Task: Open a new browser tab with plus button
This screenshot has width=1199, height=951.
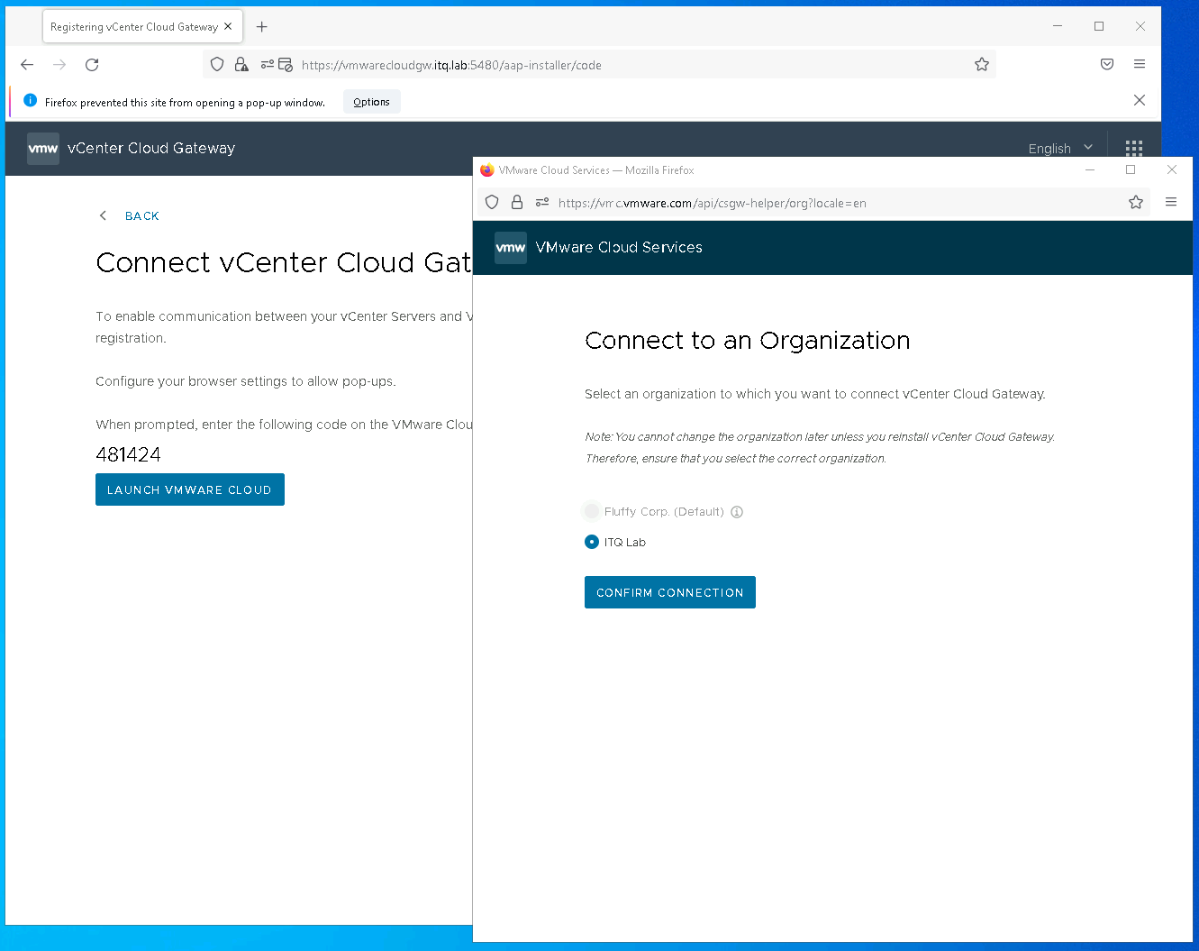Action: [x=262, y=27]
